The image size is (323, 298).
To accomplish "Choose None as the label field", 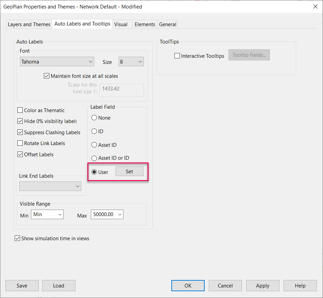I will tap(93, 118).
